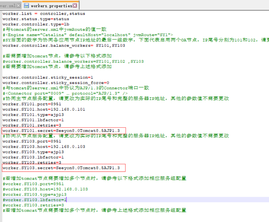Click the worker.controller.type=lb line
The width and height of the screenshot is (269, 222).
pos(31,24)
